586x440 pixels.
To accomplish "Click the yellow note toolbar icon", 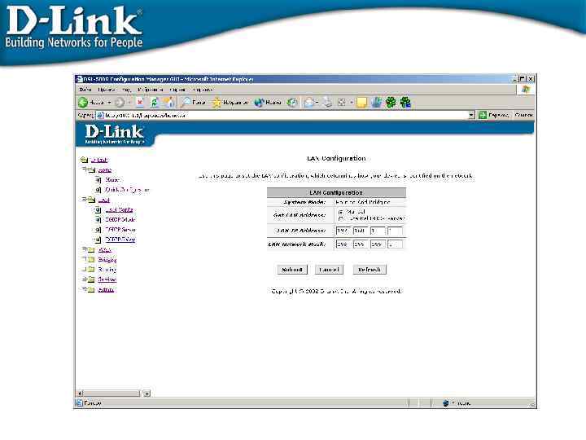I will coord(361,102).
